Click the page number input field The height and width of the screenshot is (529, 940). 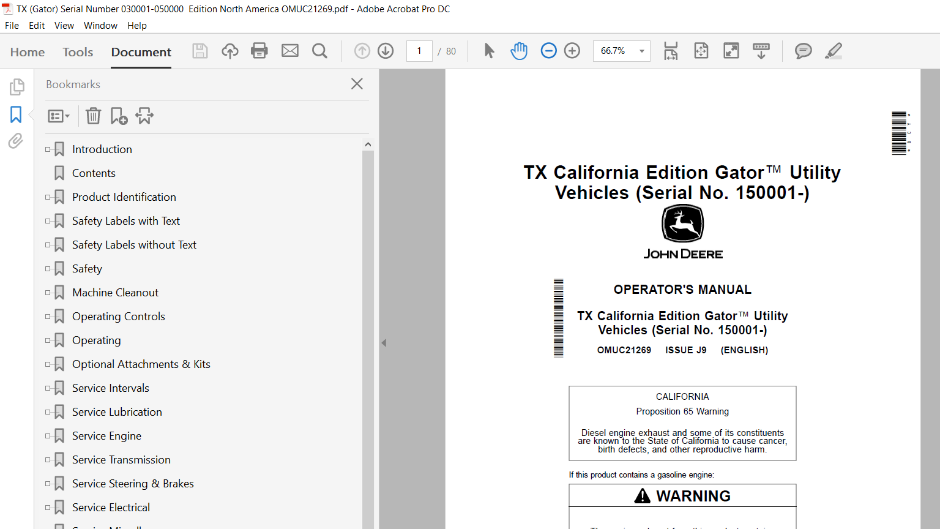point(419,51)
